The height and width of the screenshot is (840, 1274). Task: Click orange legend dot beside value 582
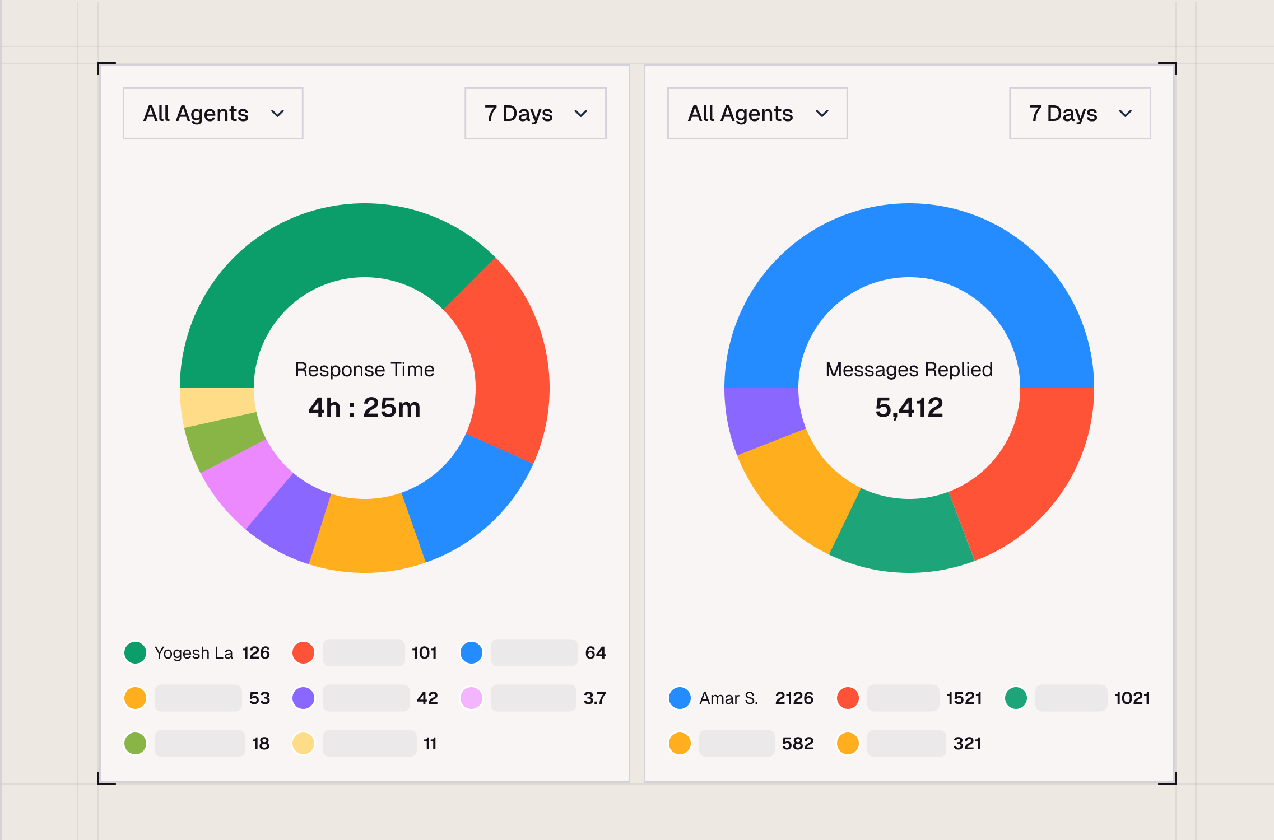pyautogui.click(x=680, y=743)
